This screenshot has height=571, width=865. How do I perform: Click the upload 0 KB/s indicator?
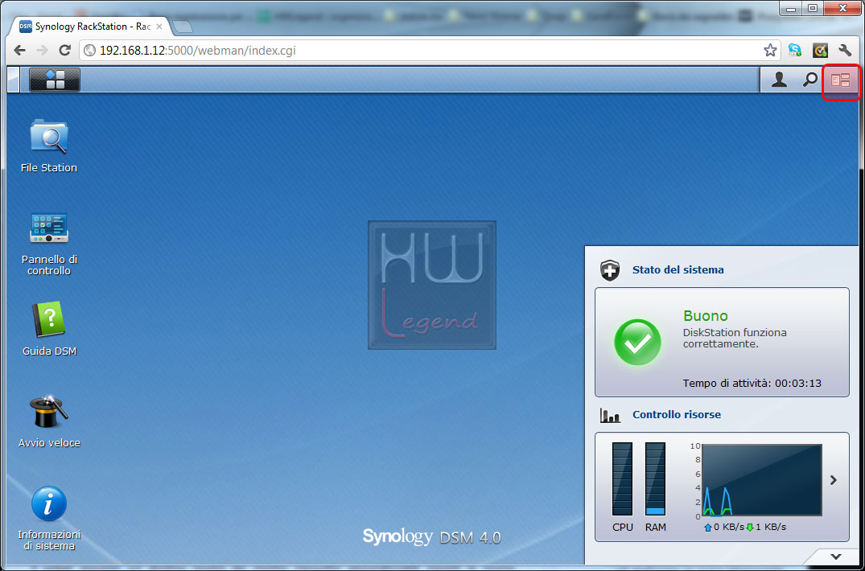pos(723,528)
